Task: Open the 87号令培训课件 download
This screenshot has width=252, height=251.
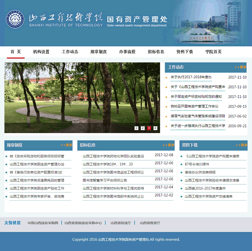Action: pos(197,164)
